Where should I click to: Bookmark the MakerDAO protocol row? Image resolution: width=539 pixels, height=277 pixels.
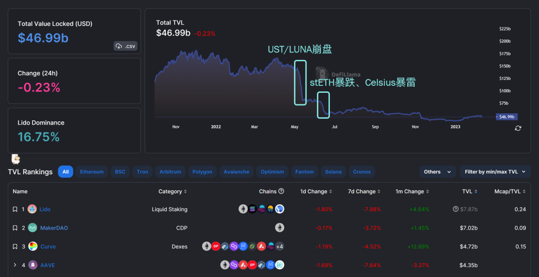tap(15, 228)
